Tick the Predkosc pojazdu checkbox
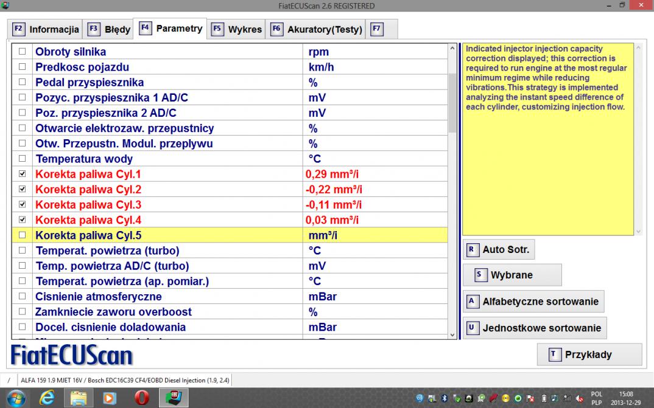This screenshot has width=654, height=408. tap(22, 67)
